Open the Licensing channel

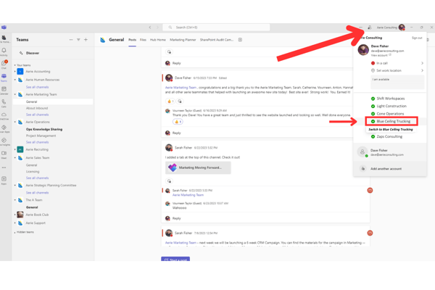point(33,172)
